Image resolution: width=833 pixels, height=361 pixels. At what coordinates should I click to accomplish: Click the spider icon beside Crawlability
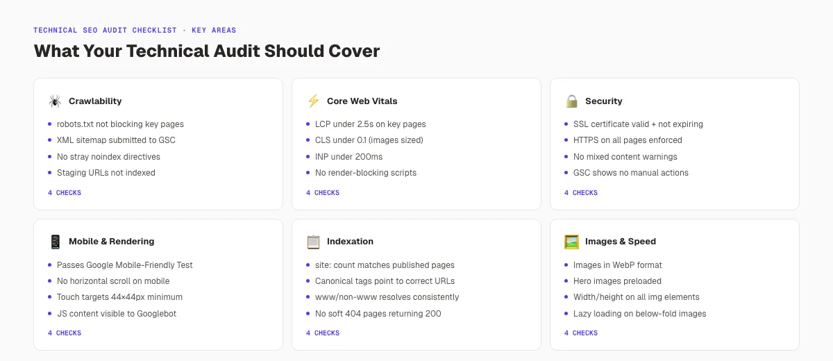click(x=55, y=101)
